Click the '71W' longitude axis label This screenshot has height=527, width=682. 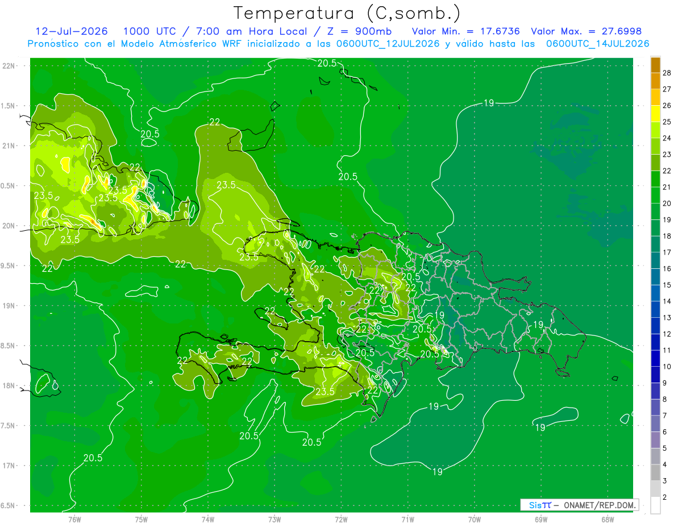click(407, 519)
